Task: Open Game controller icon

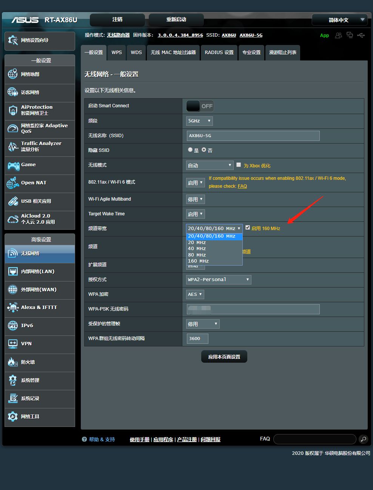Action: pyautogui.click(x=14, y=165)
